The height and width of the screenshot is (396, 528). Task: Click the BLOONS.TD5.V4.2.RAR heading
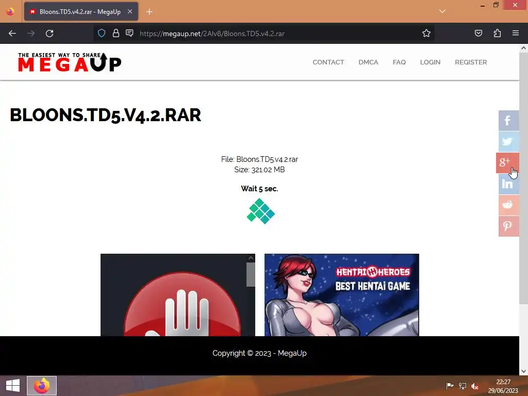pos(105,115)
